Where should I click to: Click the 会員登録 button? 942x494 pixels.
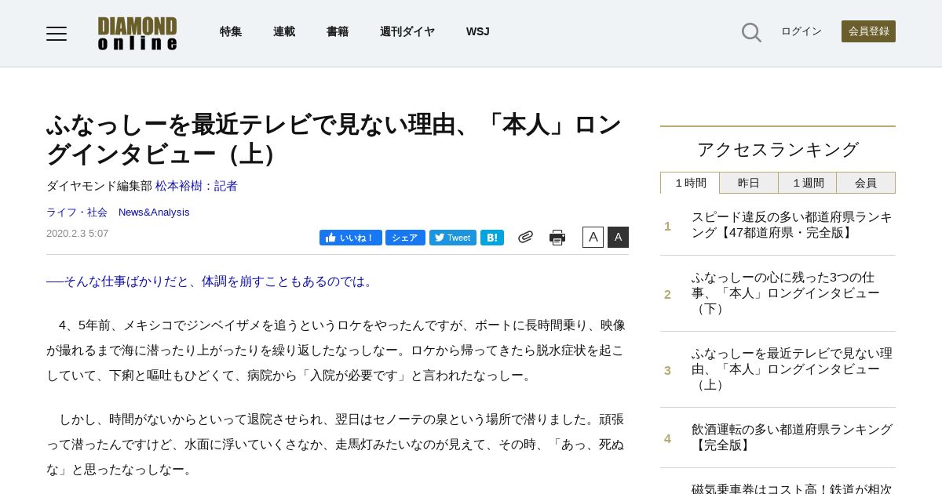click(x=868, y=31)
